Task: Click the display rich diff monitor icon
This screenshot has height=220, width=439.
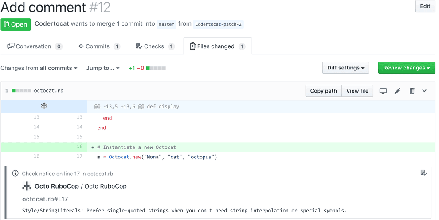Action: [x=383, y=91]
